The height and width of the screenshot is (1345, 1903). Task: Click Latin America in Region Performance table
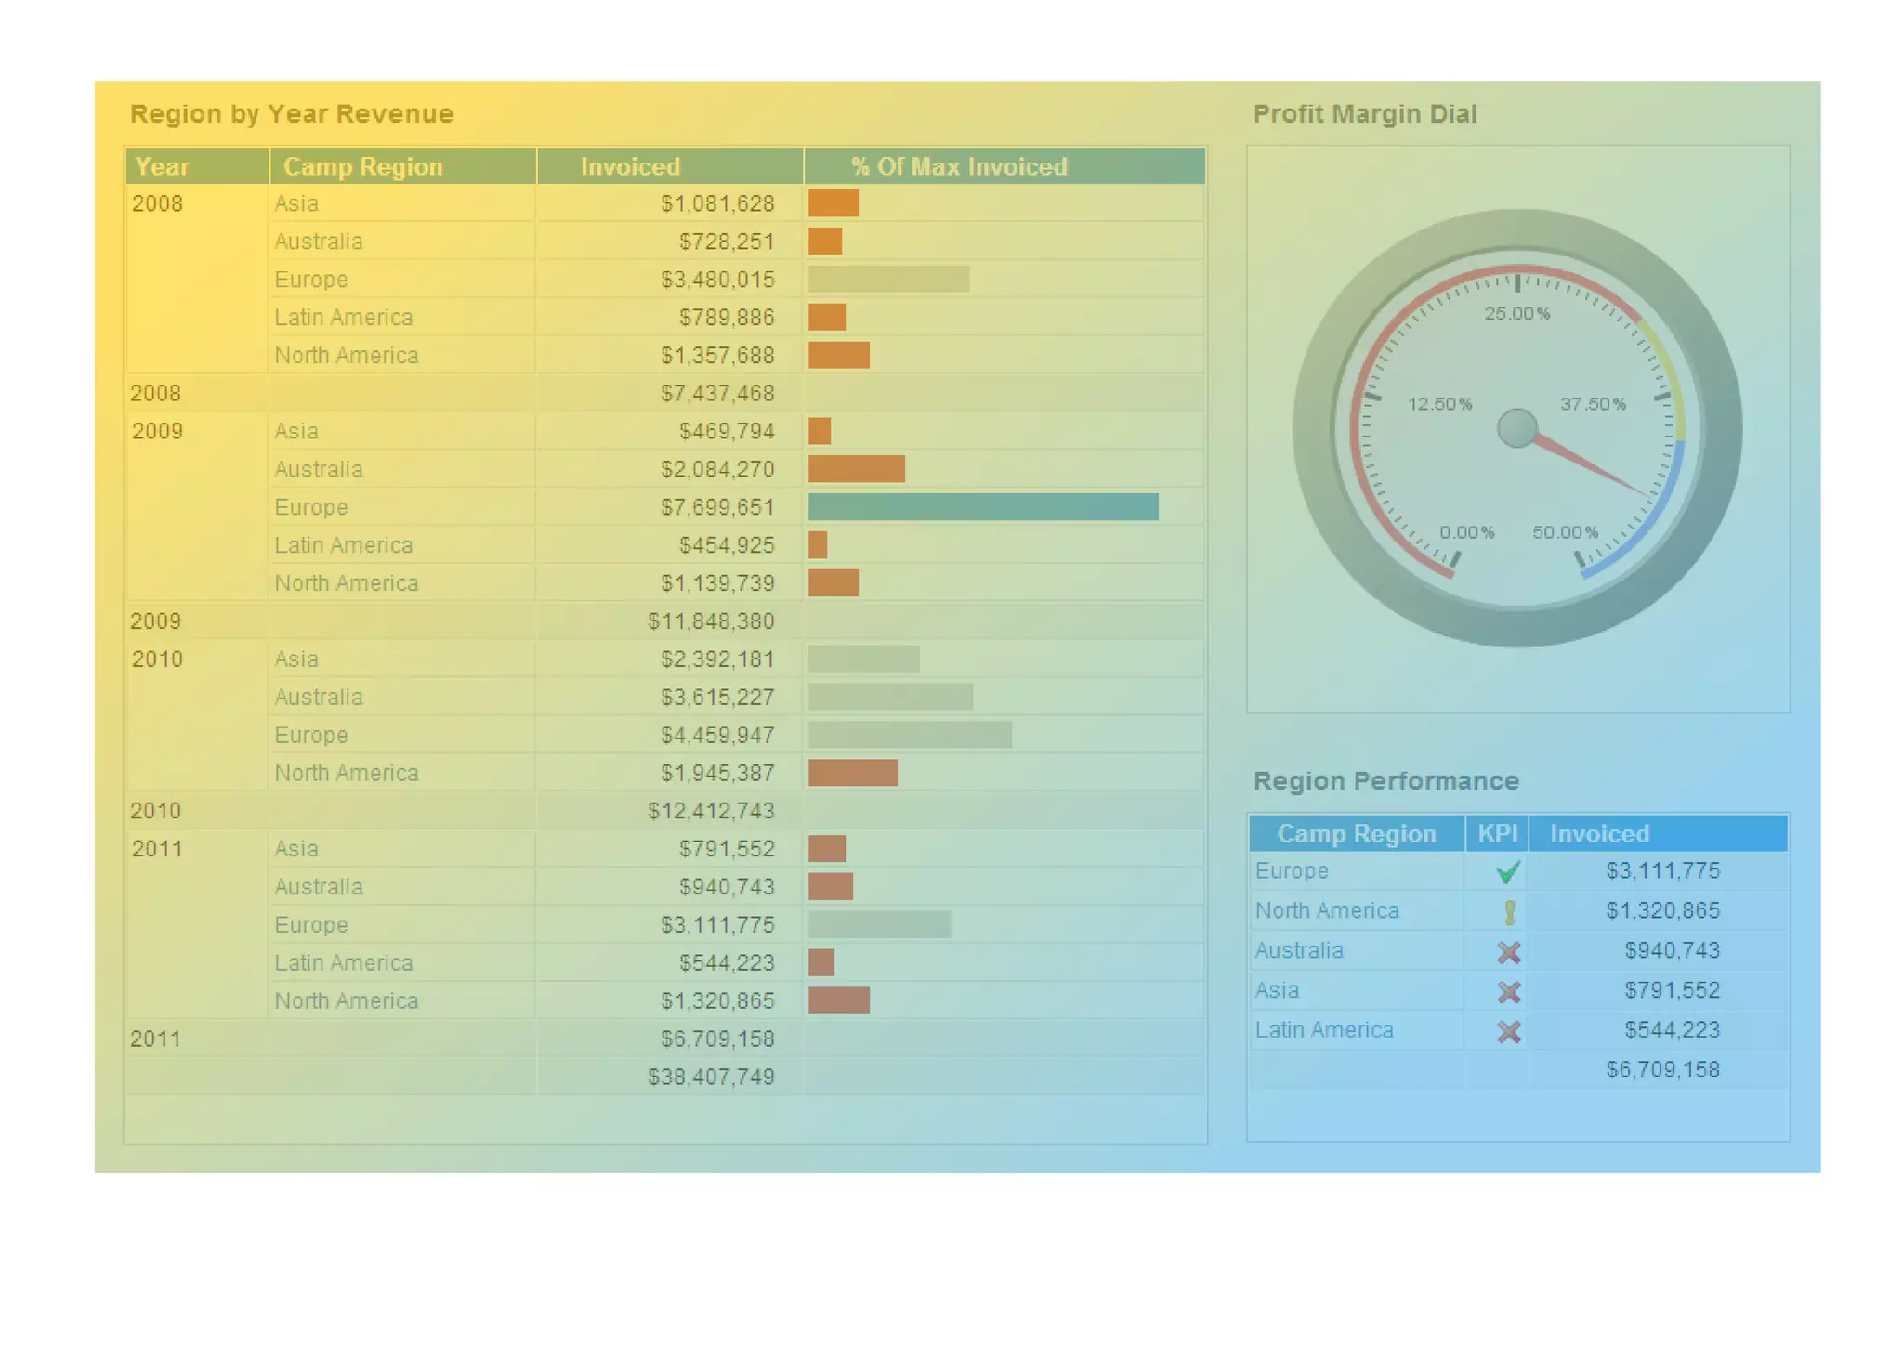click(1323, 1030)
